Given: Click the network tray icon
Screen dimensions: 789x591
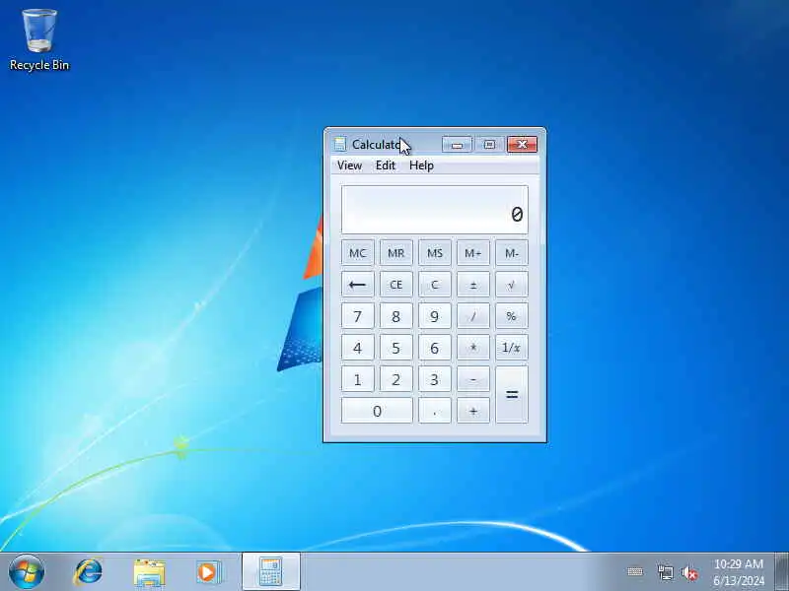Looking at the screenshot, I should pyautogui.click(x=665, y=572).
